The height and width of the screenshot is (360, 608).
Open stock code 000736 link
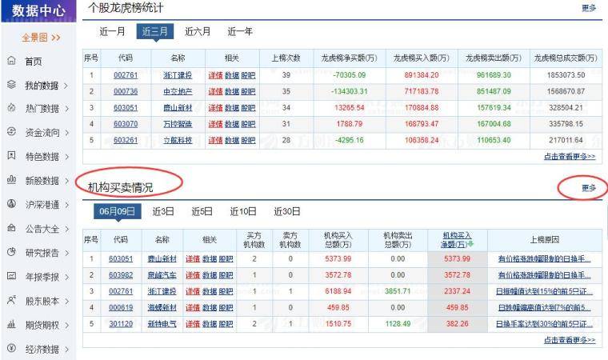click(x=126, y=91)
